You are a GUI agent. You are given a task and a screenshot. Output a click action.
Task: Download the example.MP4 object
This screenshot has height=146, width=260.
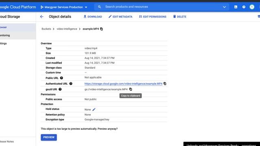pos(93,17)
